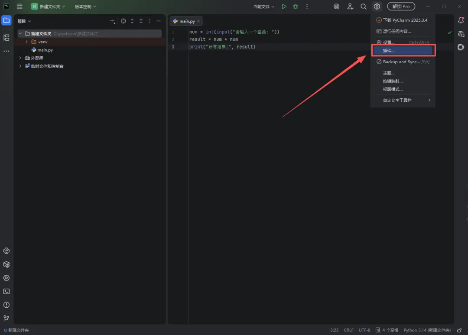The image size is (468, 335).
Task: Debug the current file
Action: tap(296, 6)
